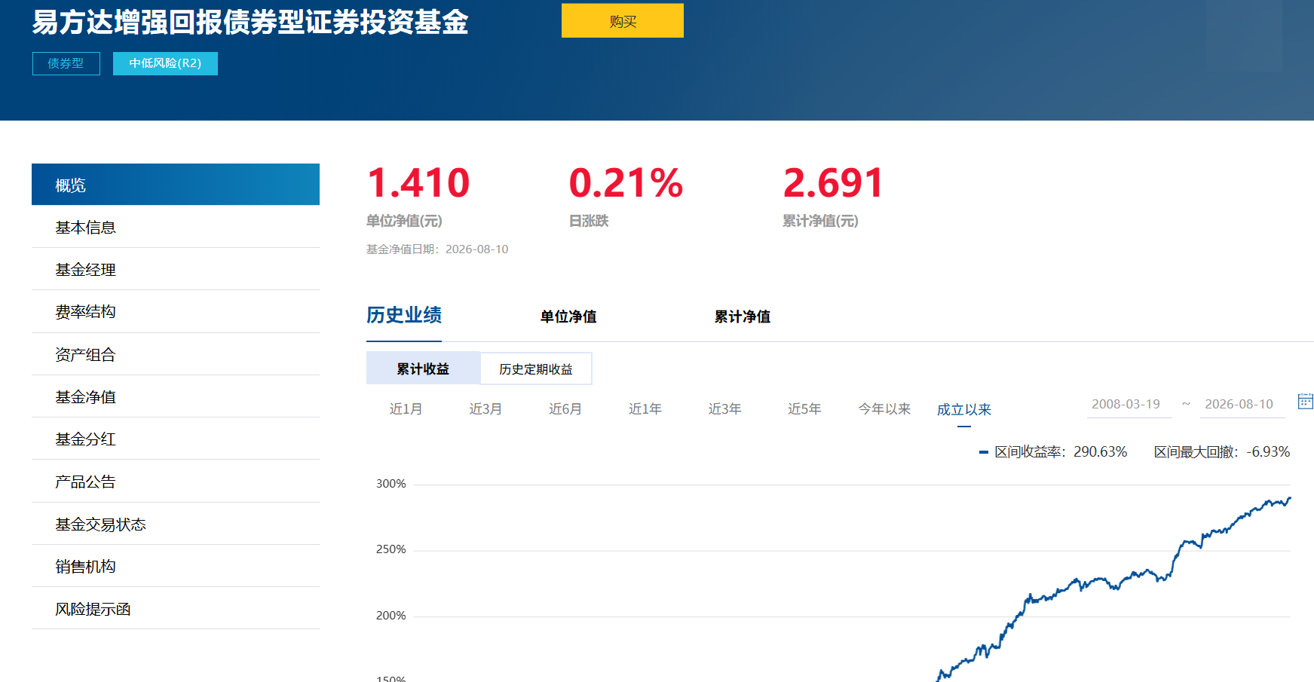The height and width of the screenshot is (682, 1314).
Task: Select the 历史定期收益 sub-tab
Action: (536, 369)
